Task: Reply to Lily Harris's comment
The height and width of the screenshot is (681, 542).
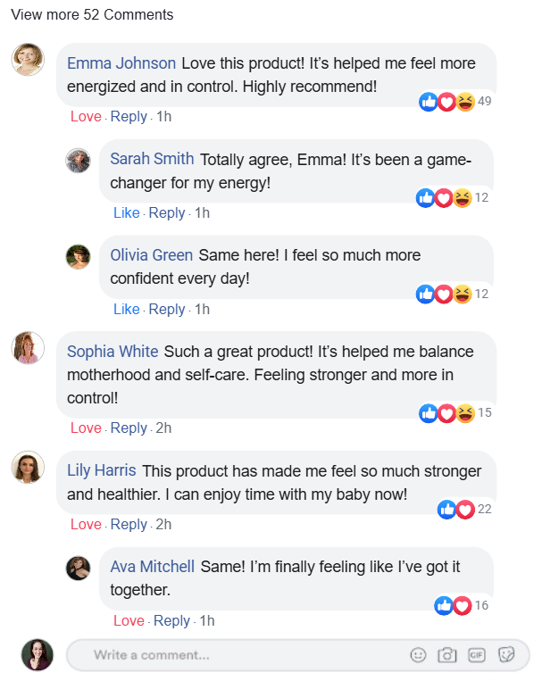Action: [x=129, y=525]
